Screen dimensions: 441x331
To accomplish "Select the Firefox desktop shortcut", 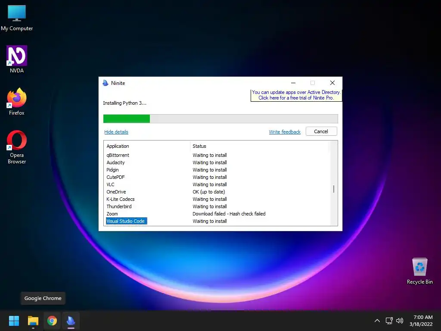I will pyautogui.click(x=17, y=102).
